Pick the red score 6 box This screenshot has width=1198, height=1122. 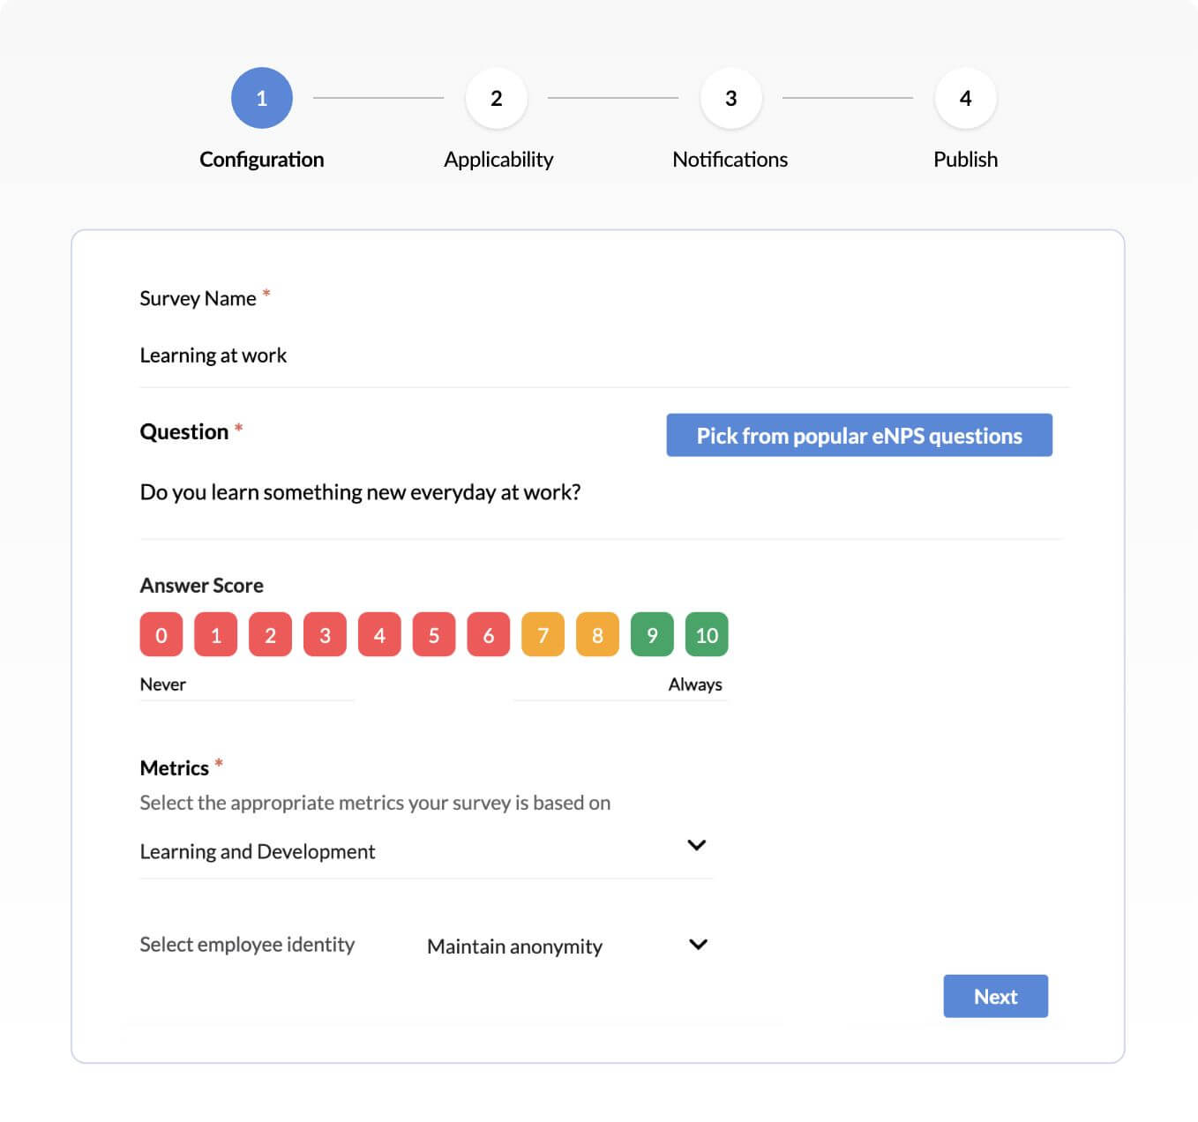click(489, 635)
